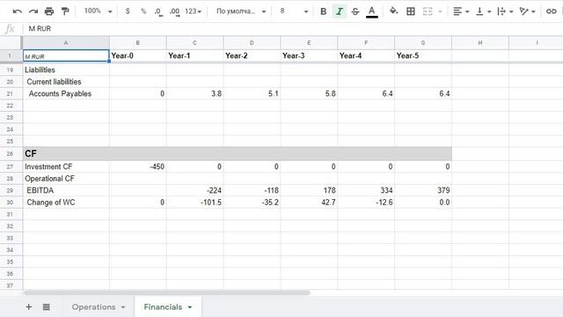Image resolution: width=563 pixels, height=317 pixels.
Task: Select the Liabilities cell
Action: click(66, 70)
